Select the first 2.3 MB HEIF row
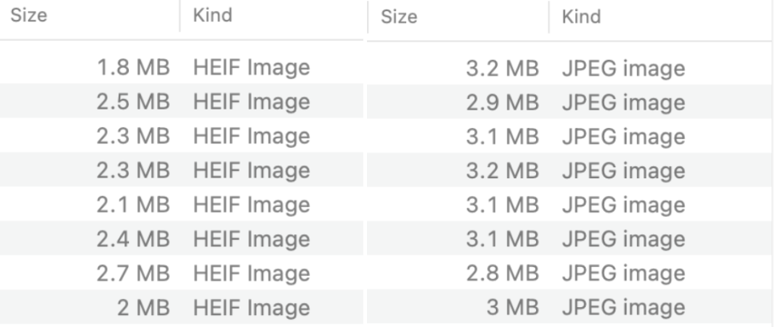The width and height of the screenshot is (774, 327). (x=182, y=135)
